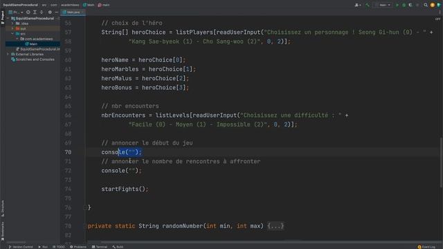
Task: Open the Bookmarks tool window side tab
Action: [x=3, y=231]
